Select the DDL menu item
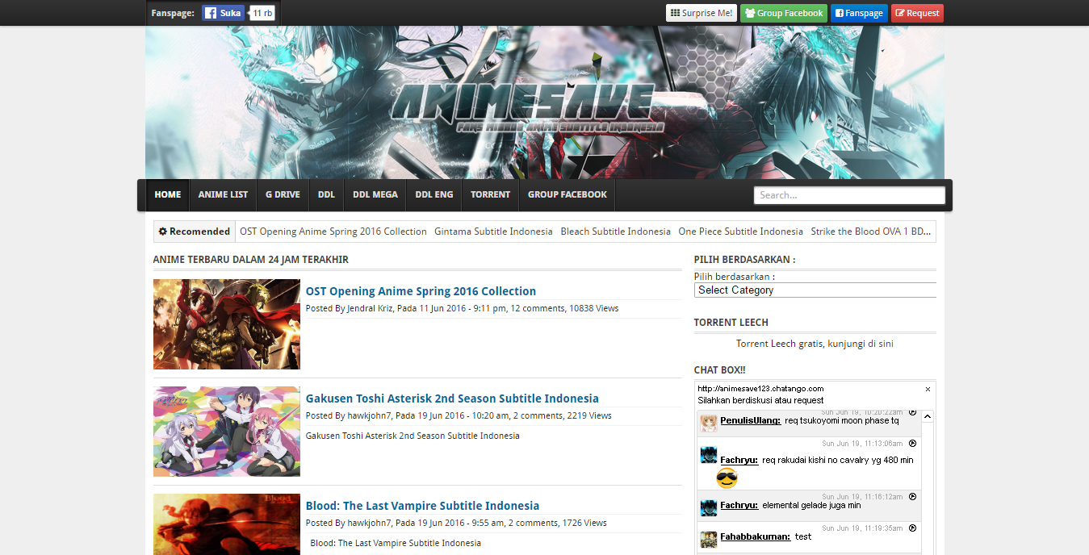Screen dimensions: 1089x555 (x=326, y=194)
